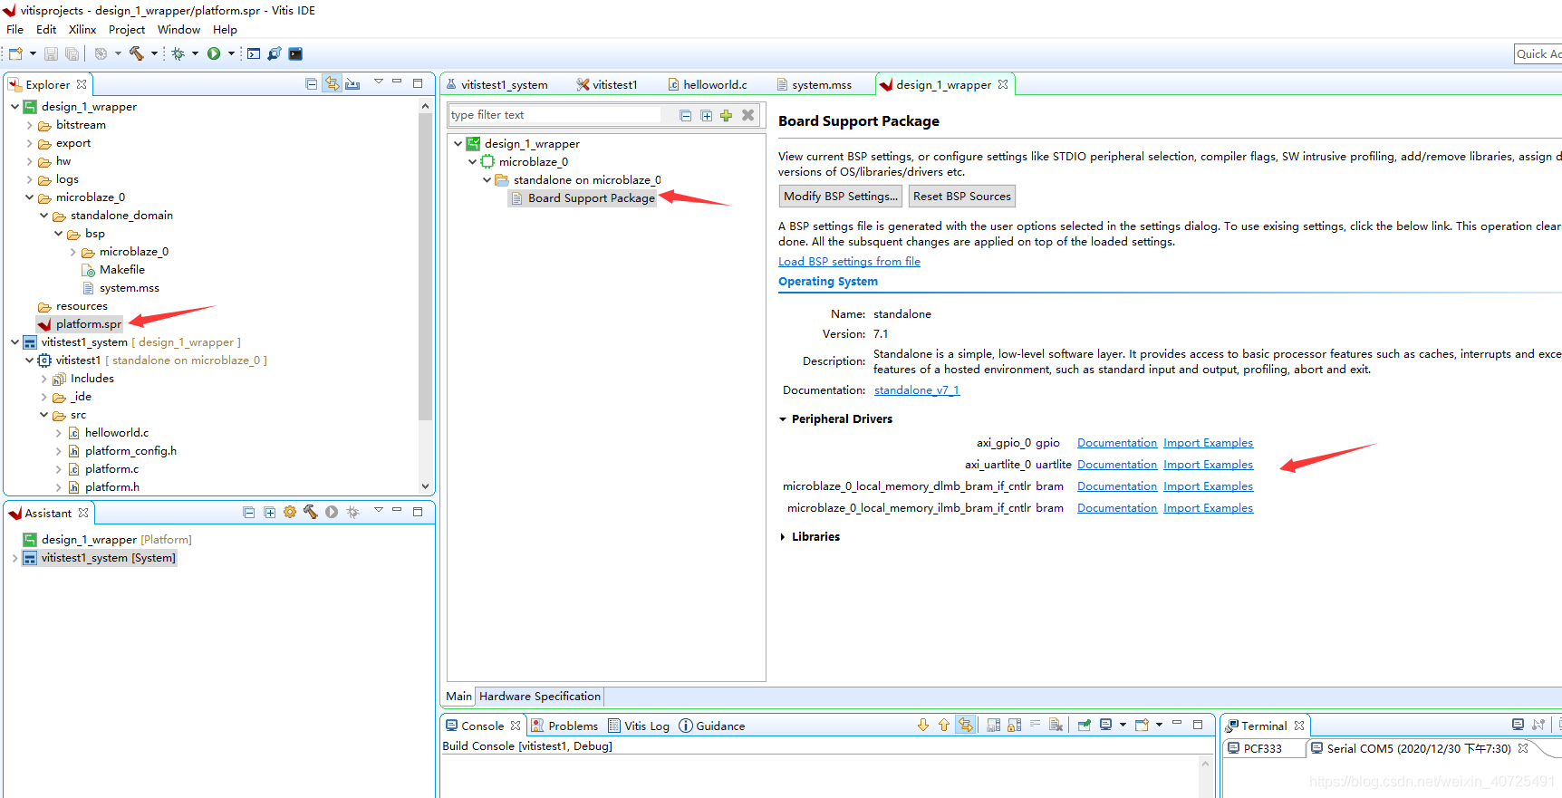Click the Assistant panel expand all icon
Screen dimensions: 1562x798
[270, 513]
